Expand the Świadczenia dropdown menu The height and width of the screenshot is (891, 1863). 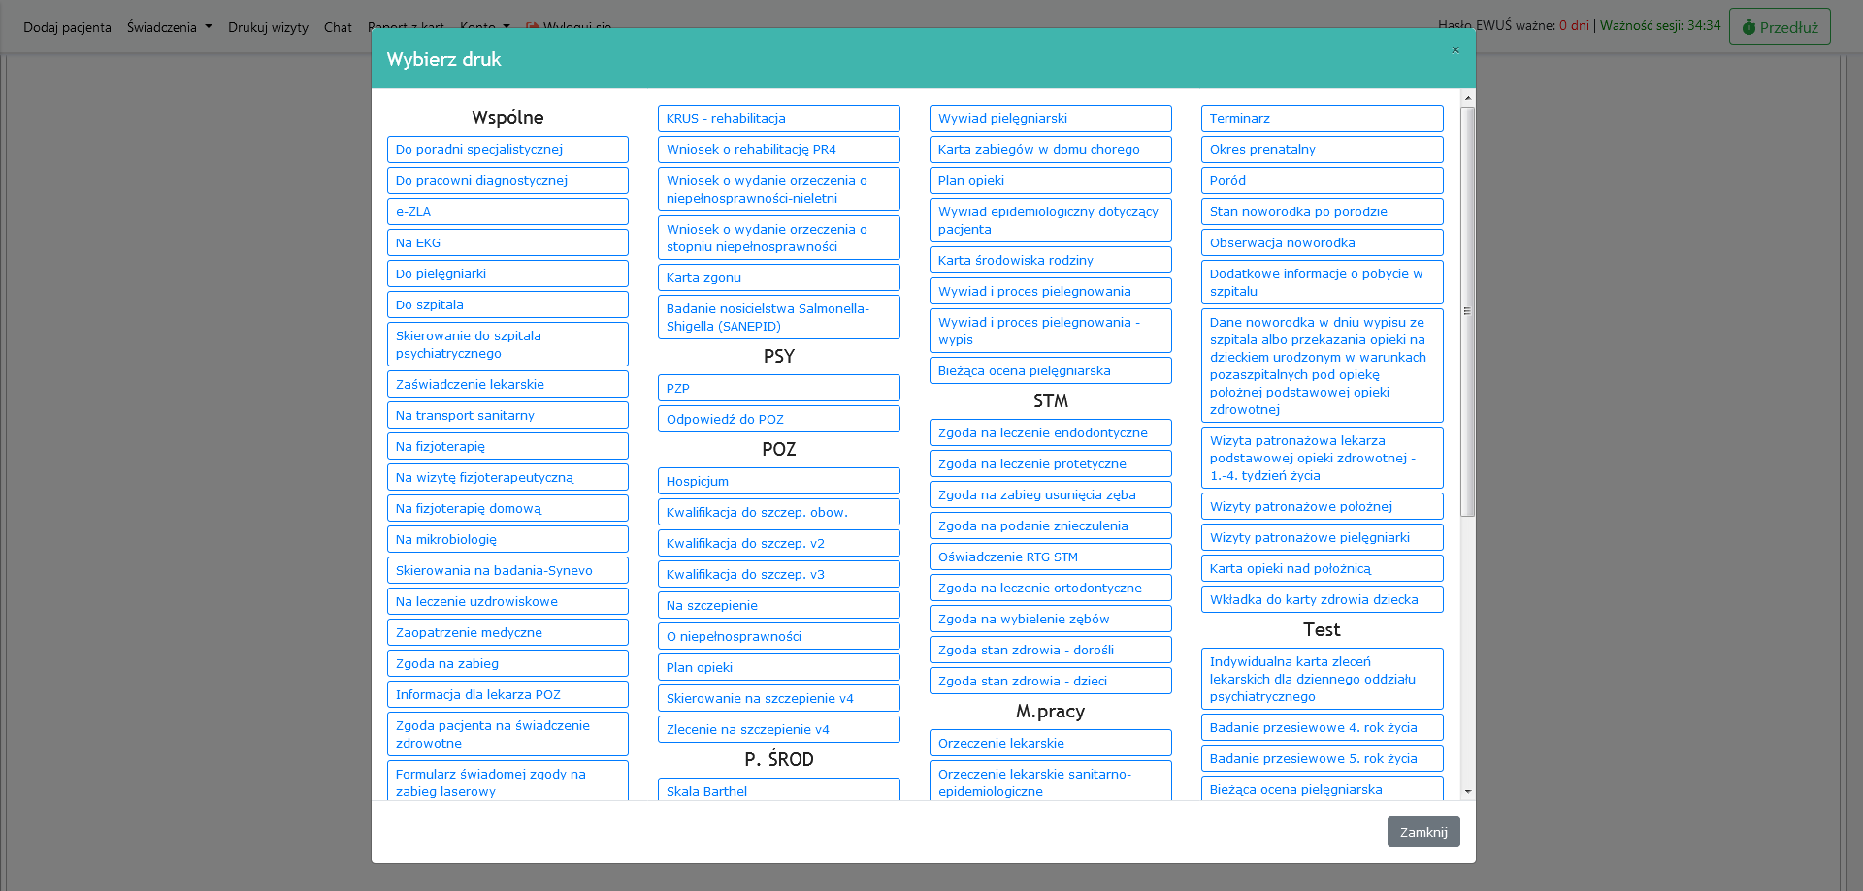coord(169,27)
